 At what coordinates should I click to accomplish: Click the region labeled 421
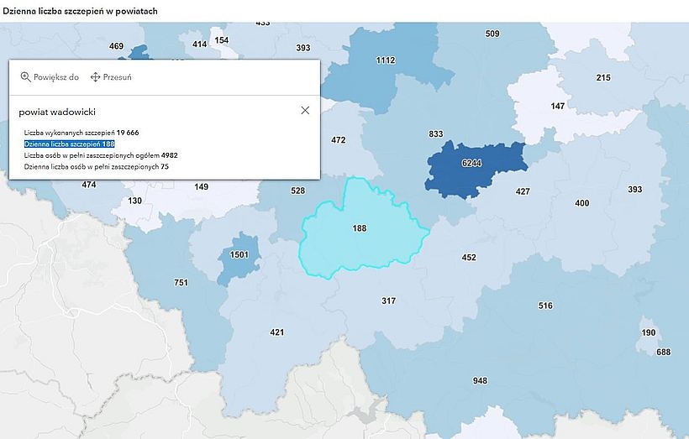pos(276,332)
